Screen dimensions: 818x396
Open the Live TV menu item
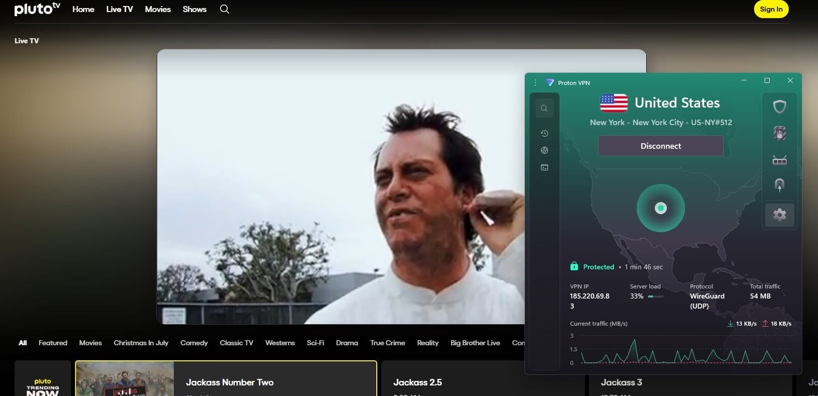pos(119,9)
